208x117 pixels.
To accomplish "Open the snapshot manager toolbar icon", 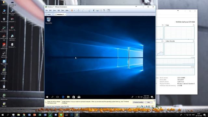I will point(90,10).
